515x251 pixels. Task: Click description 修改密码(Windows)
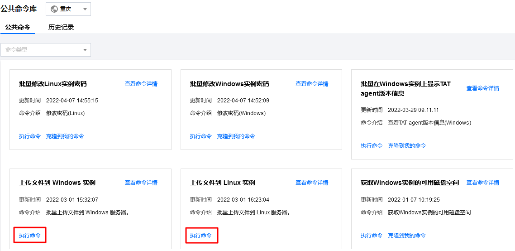[241, 113]
